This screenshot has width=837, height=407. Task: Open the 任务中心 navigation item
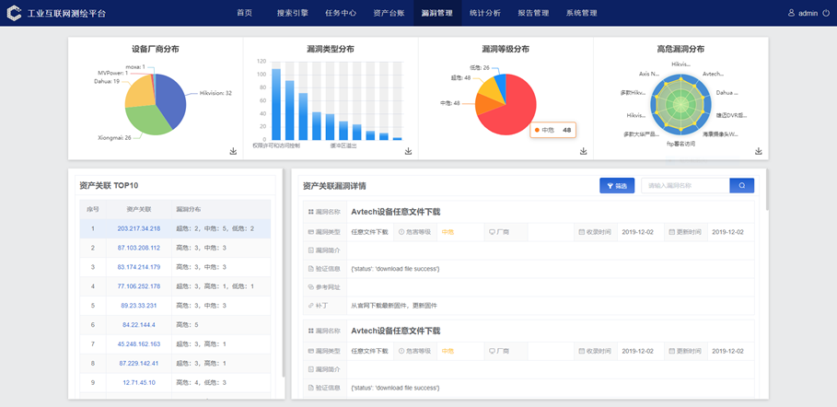click(x=342, y=14)
